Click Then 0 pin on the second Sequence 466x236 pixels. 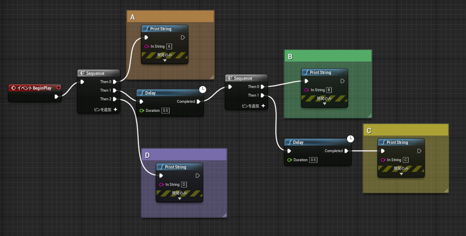262,87
